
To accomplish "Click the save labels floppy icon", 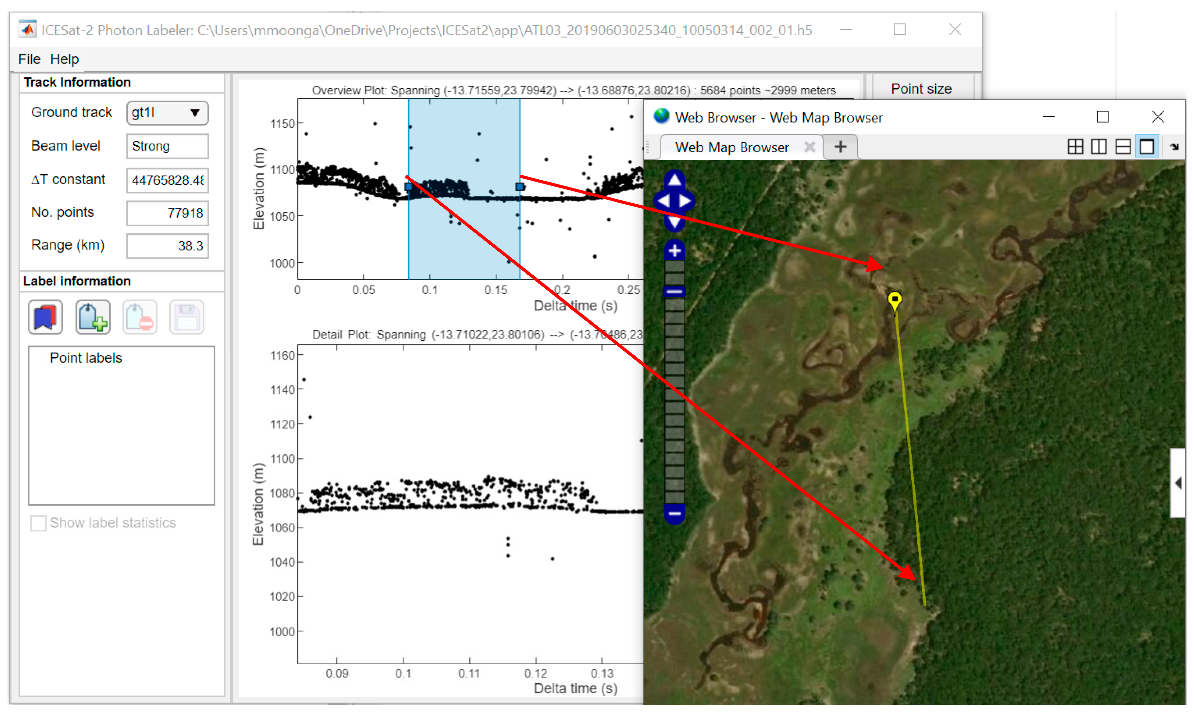I will 187,317.
